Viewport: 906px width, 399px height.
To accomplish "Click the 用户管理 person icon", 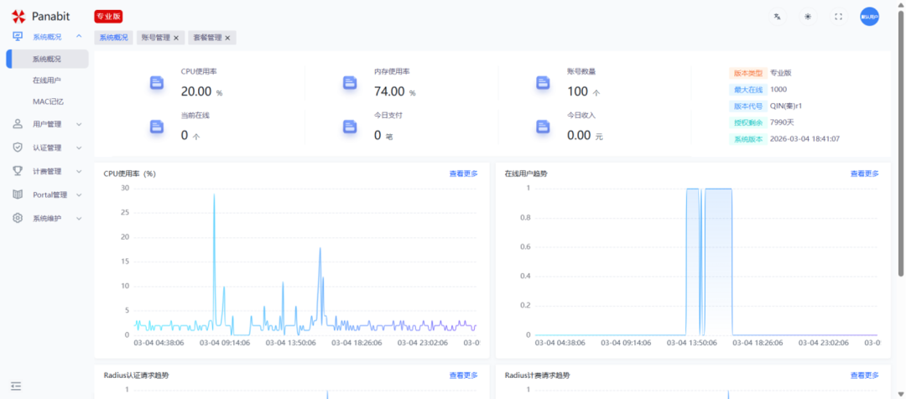I will click(18, 123).
